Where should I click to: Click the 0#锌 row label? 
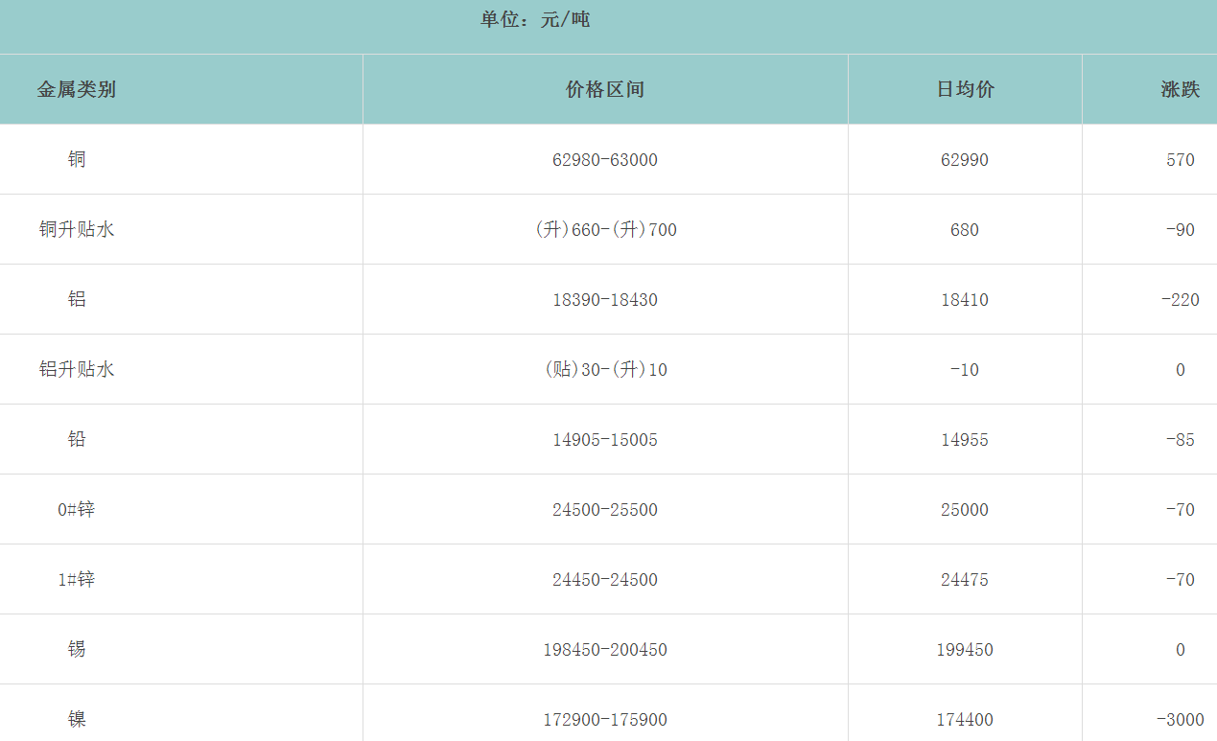tap(77, 510)
